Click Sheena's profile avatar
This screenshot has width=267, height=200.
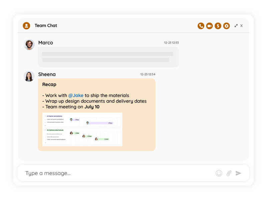tap(29, 76)
